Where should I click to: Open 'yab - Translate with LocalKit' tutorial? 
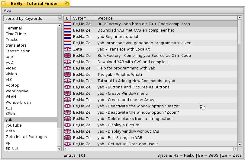coord(150,49)
